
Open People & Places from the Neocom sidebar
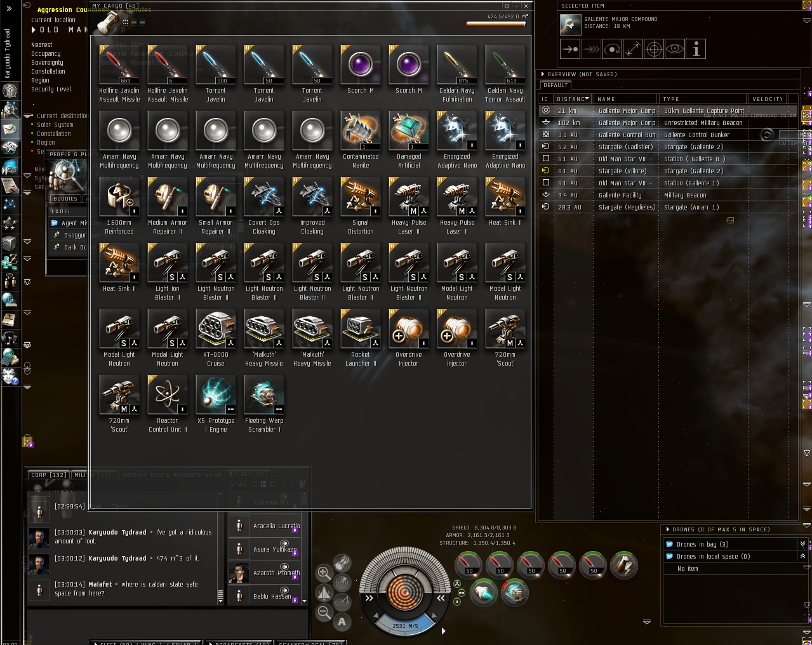coord(10,110)
